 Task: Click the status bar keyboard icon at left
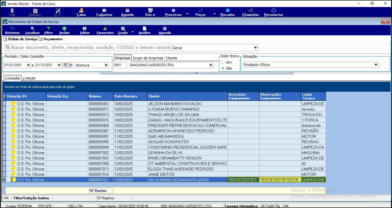(x=6, y=198)
